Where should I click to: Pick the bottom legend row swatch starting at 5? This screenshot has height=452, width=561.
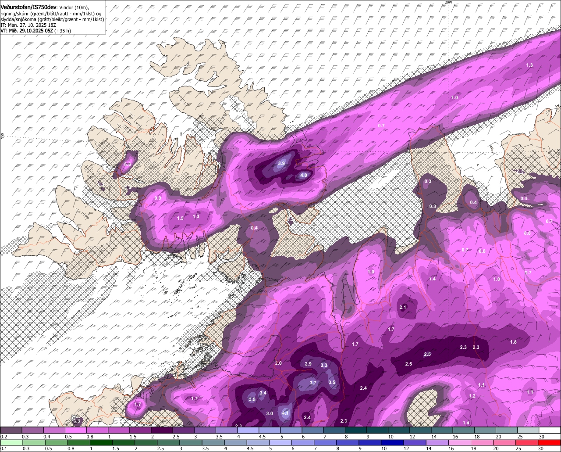click(x=280, y=443)
